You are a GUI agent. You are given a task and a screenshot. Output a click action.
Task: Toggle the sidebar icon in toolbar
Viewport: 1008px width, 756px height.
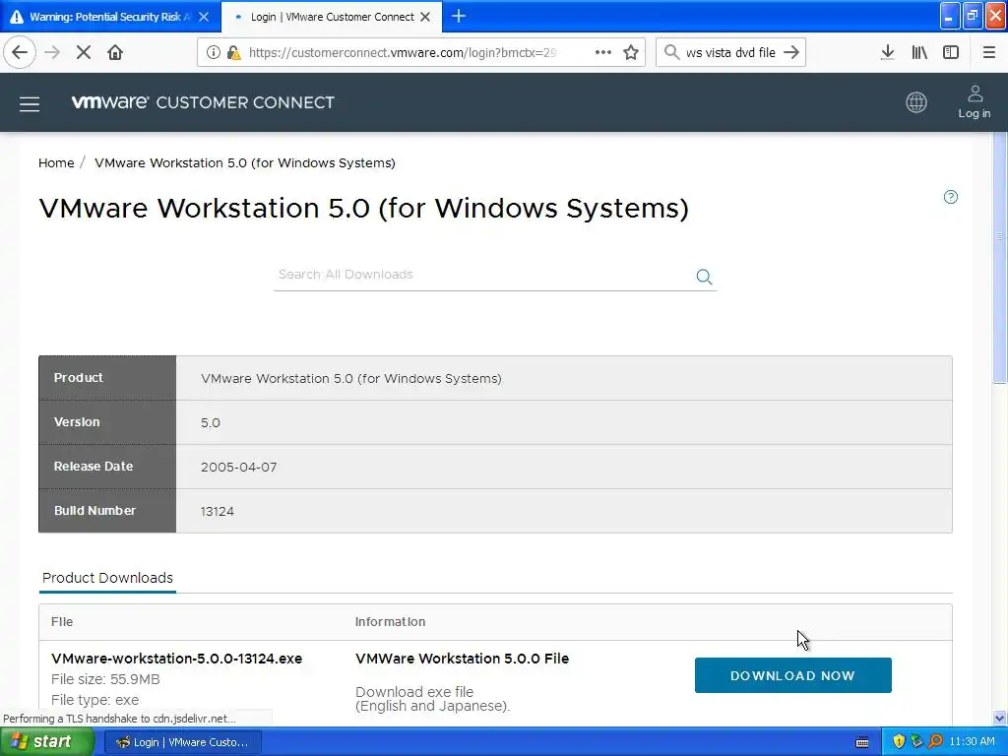951,52
